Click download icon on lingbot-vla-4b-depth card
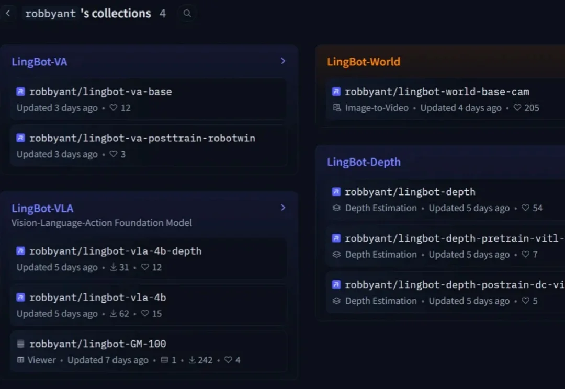Image resolution: width=565 pixels, height=389 pixels. (x=113, y=267)
